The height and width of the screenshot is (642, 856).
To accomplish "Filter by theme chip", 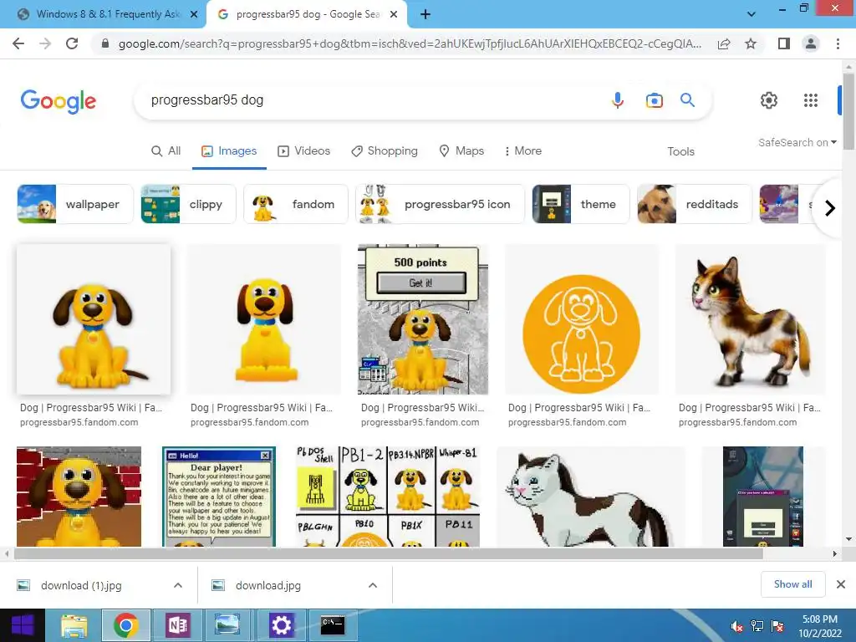I will tap(581, 204).
